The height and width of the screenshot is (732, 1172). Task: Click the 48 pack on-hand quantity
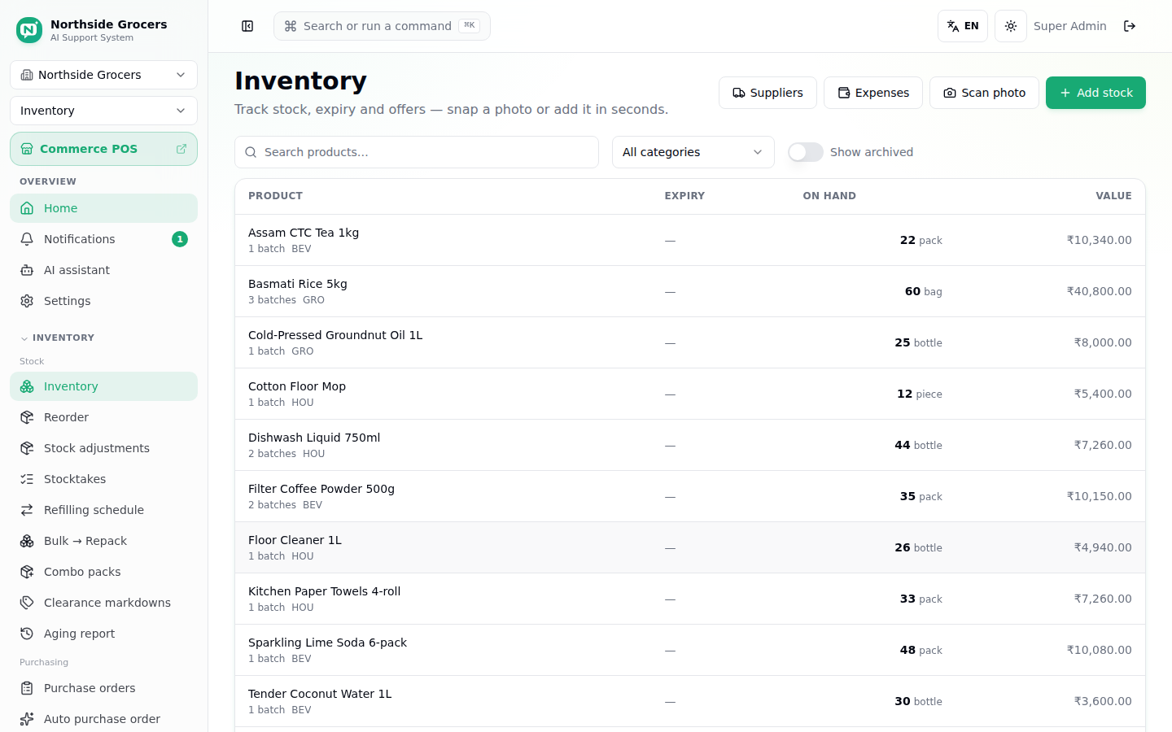[x=921, y=650]
